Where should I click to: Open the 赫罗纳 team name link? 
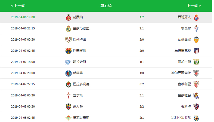click(x=78, y=17)
